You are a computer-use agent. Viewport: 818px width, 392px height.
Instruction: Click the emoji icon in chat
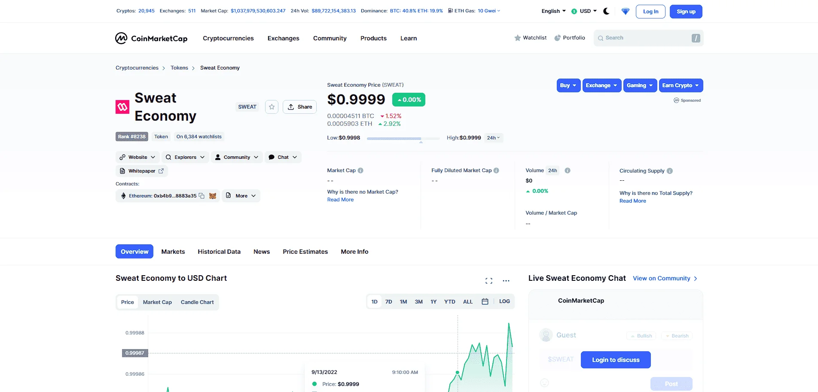tap(545, 383)
